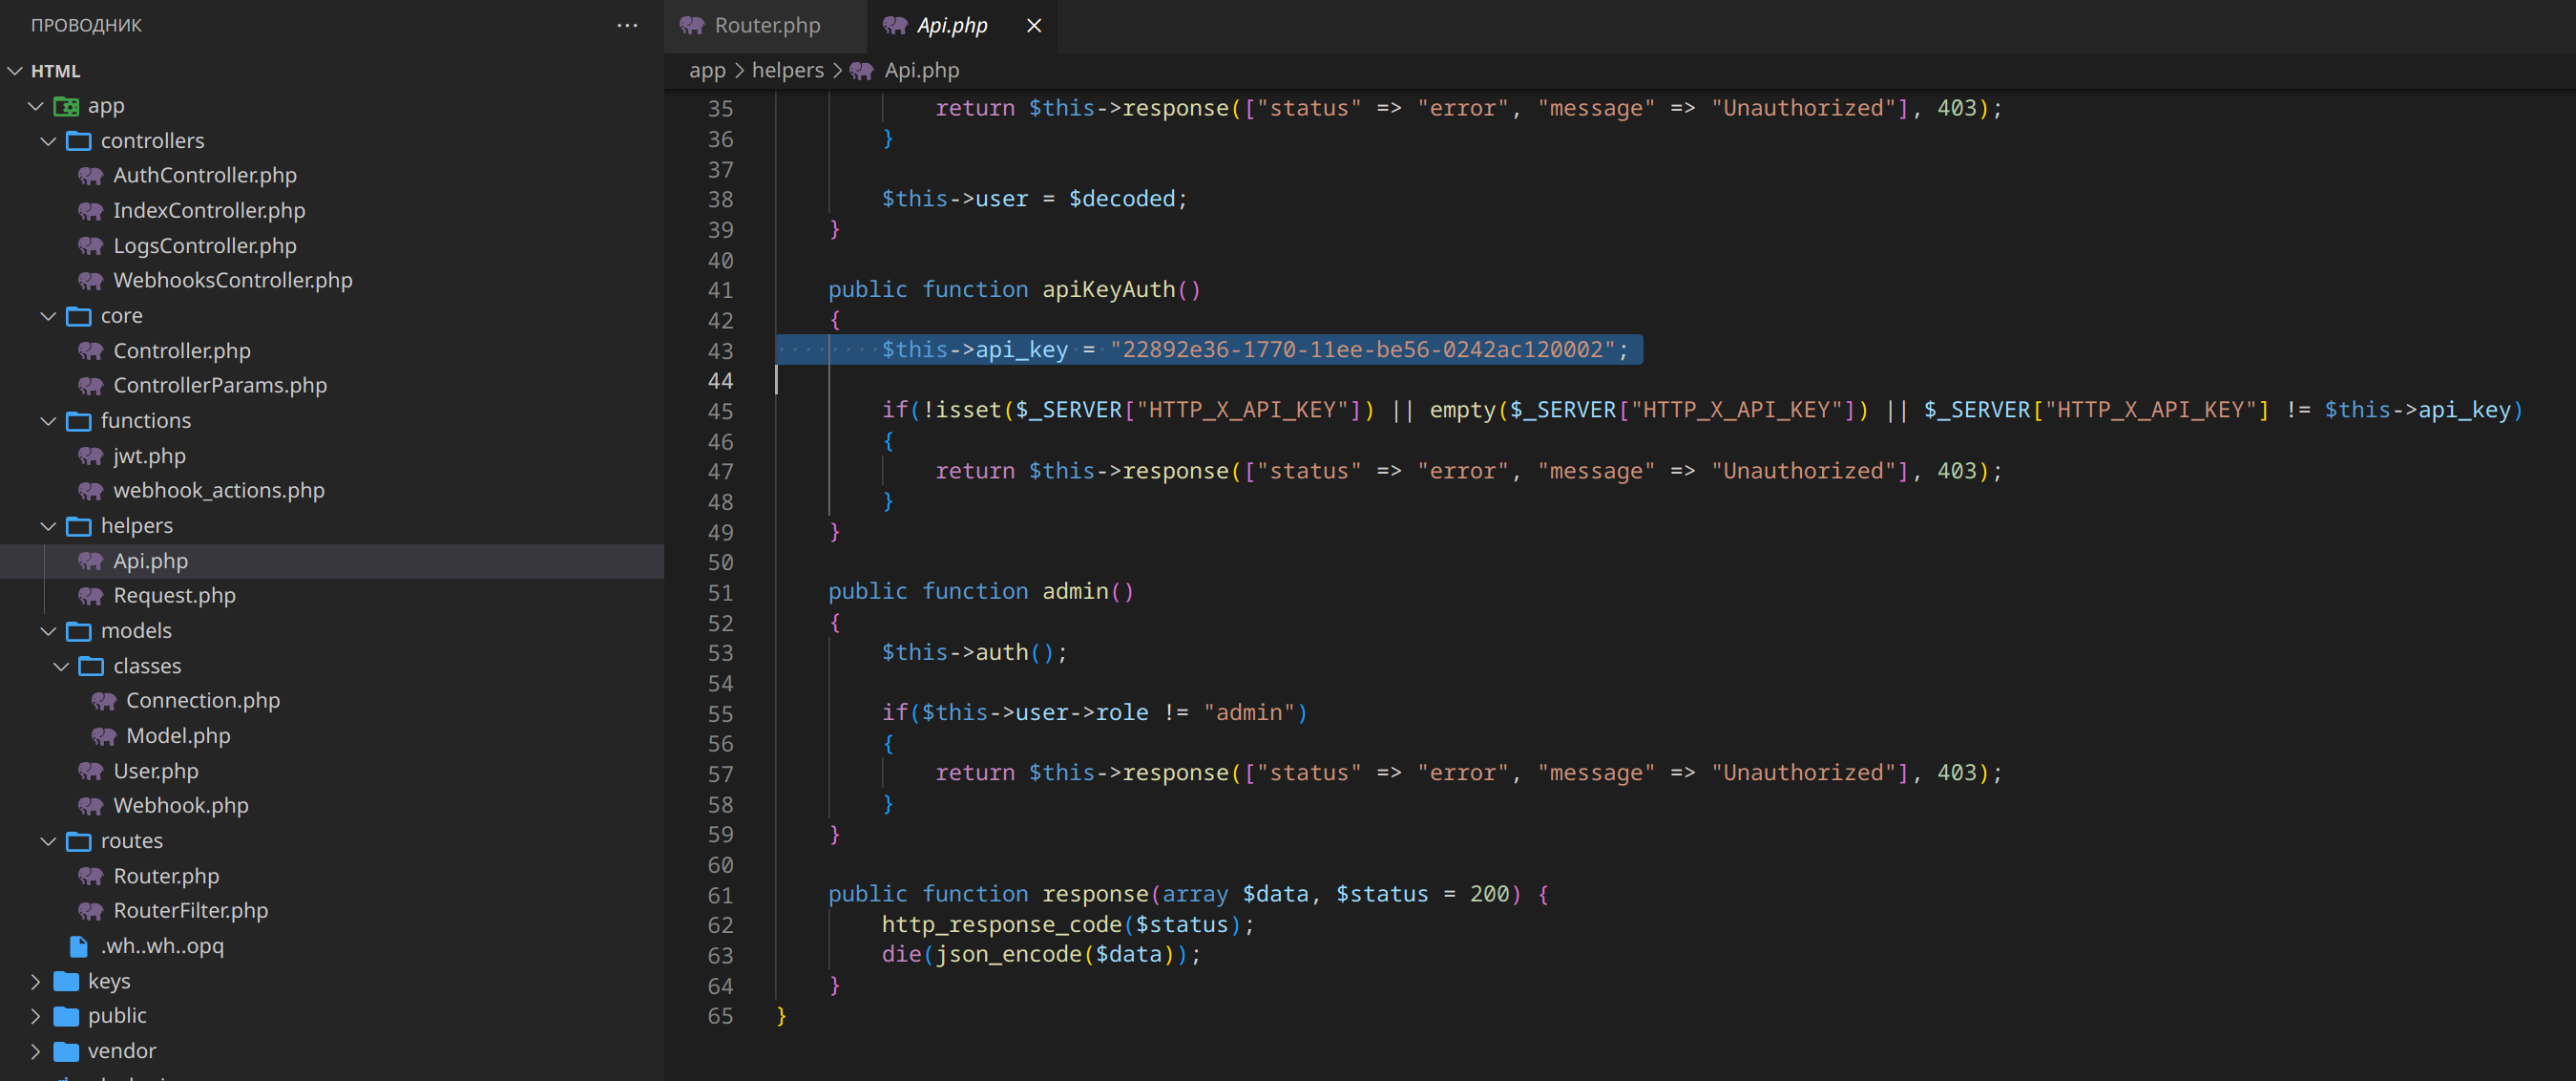Open jwt.php file
The image size is (2576, 1081).
149,456
